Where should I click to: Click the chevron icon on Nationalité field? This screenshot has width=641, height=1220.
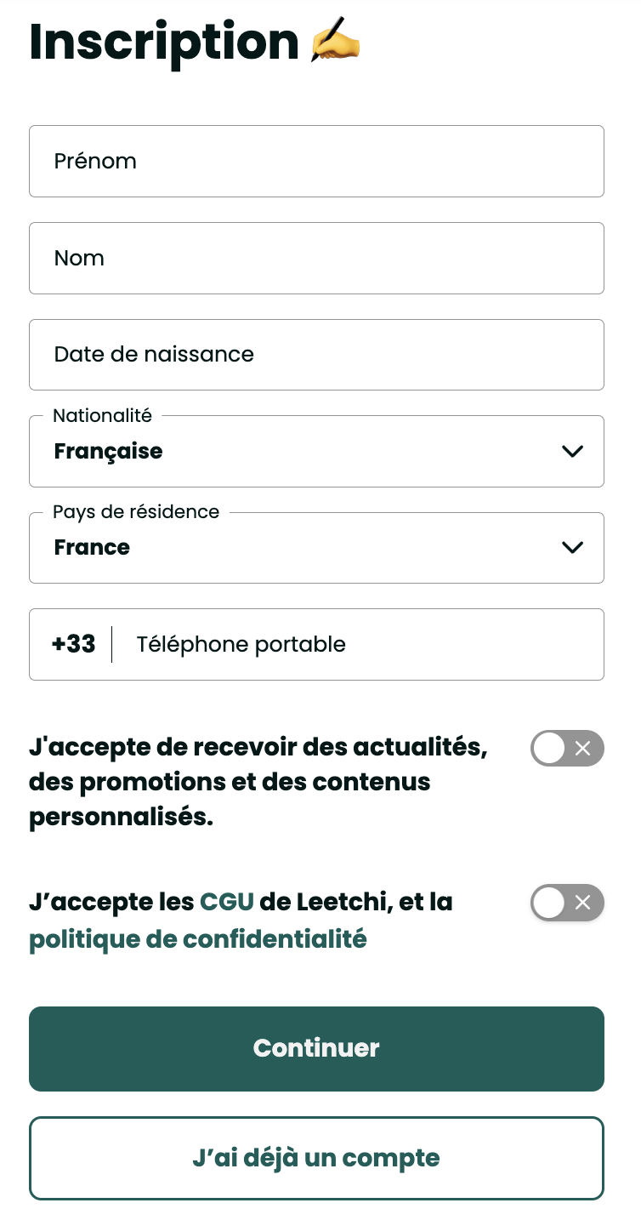573,452
